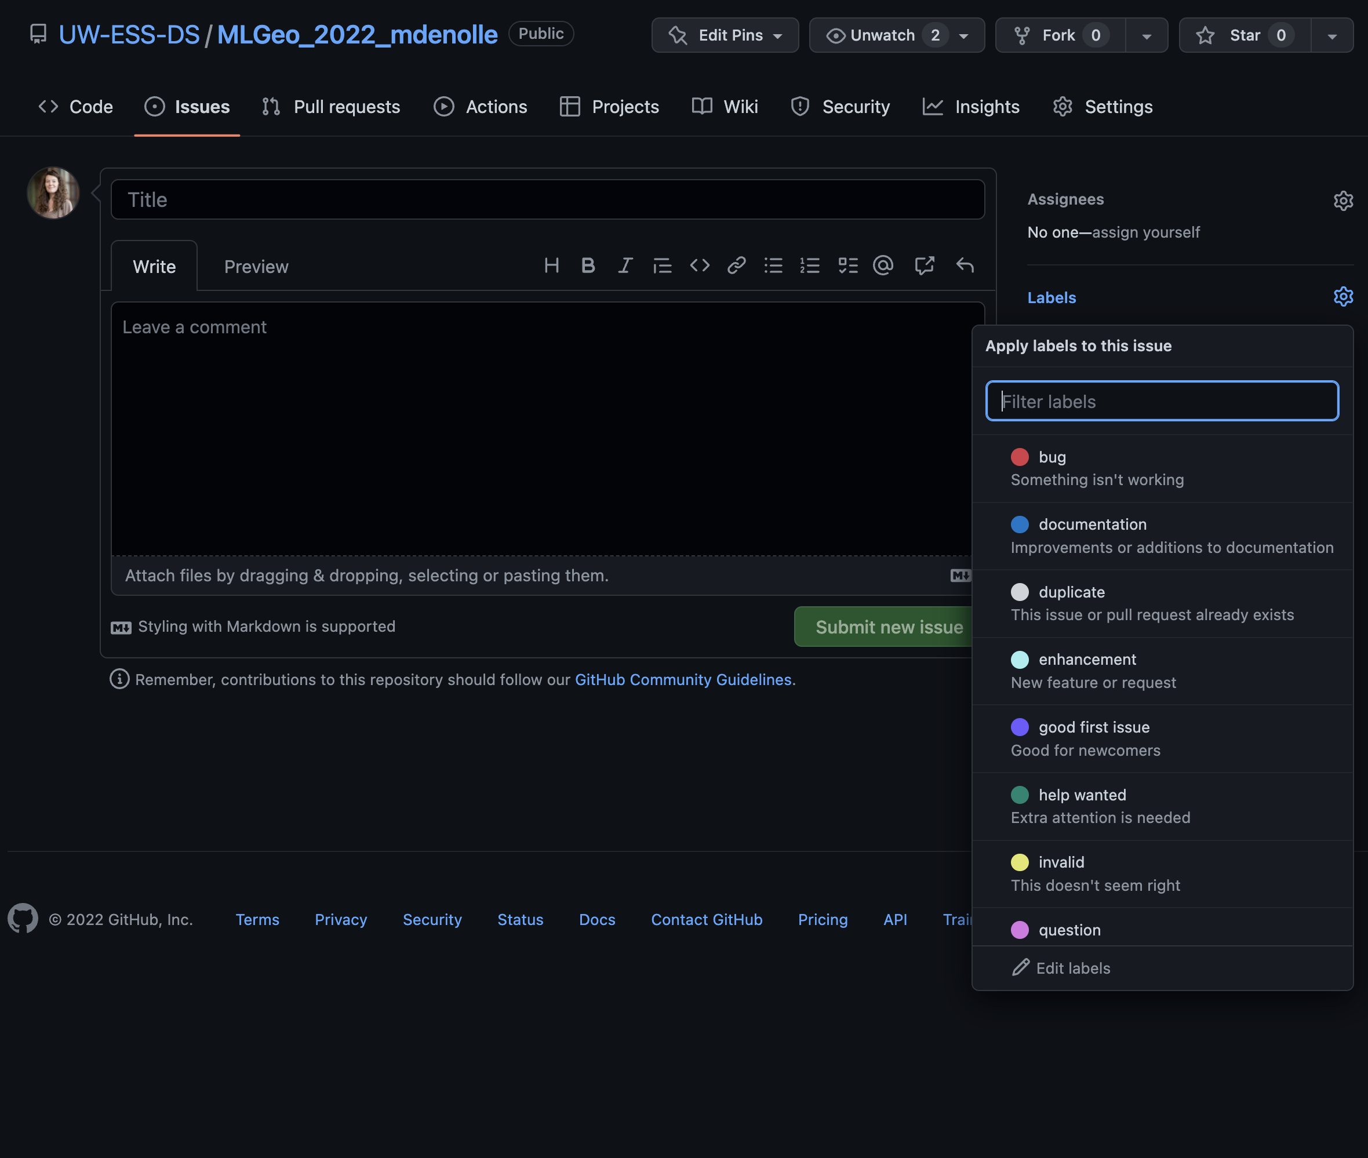Click the pencil icon beside Edit labels
This screenshot has width=1368, height=1158.
click(1020, 968)
